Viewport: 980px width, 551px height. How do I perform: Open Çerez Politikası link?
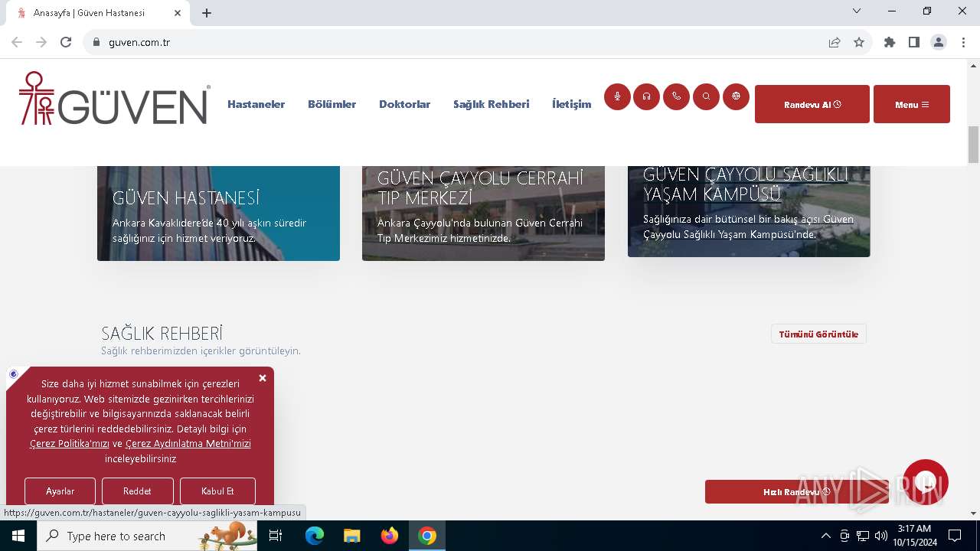point(70,444)
